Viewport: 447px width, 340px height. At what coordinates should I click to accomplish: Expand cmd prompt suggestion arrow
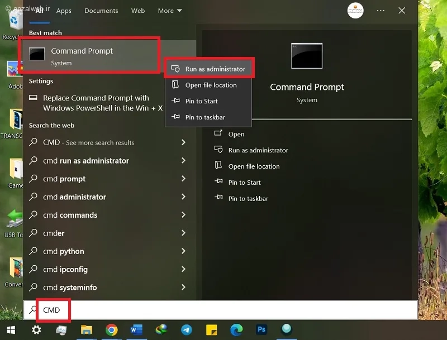[x=184, y=179]
